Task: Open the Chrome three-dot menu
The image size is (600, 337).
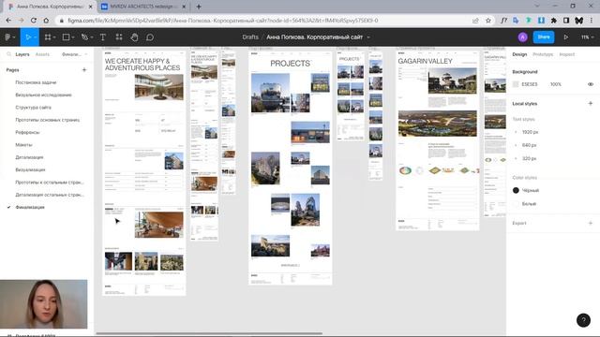Action: tap(592, 21)
